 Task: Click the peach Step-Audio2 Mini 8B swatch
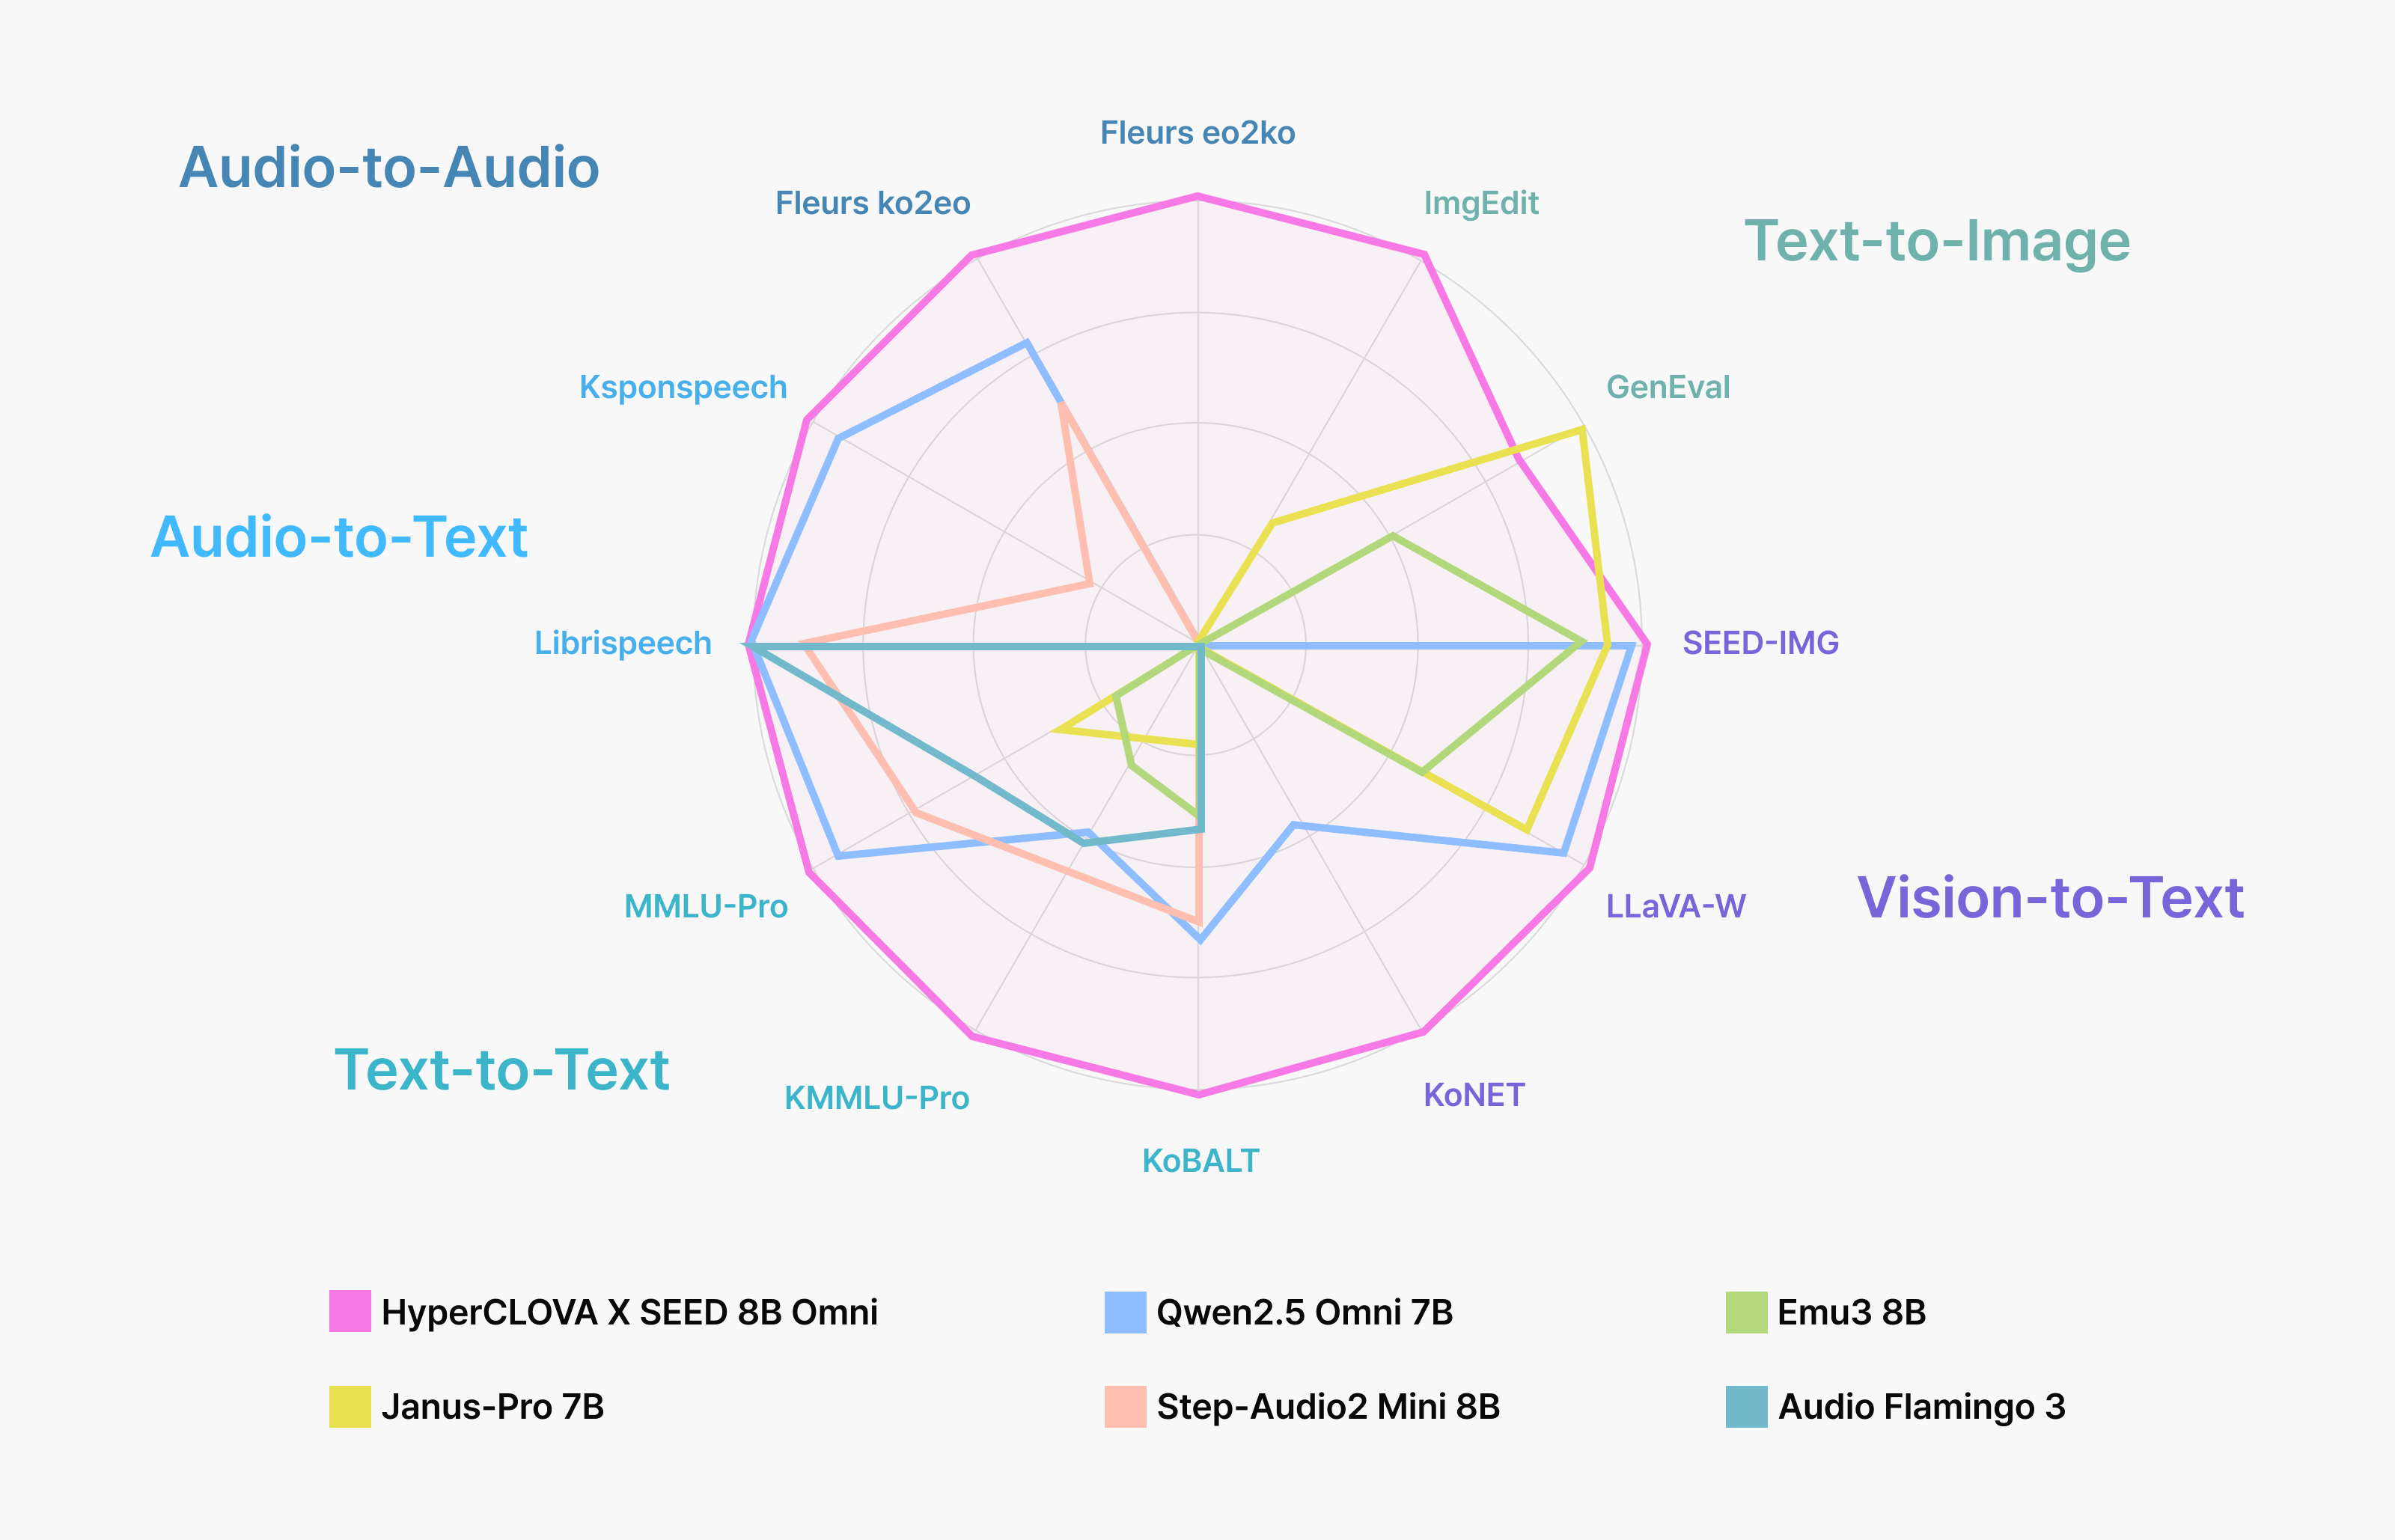point(1125,1406)
